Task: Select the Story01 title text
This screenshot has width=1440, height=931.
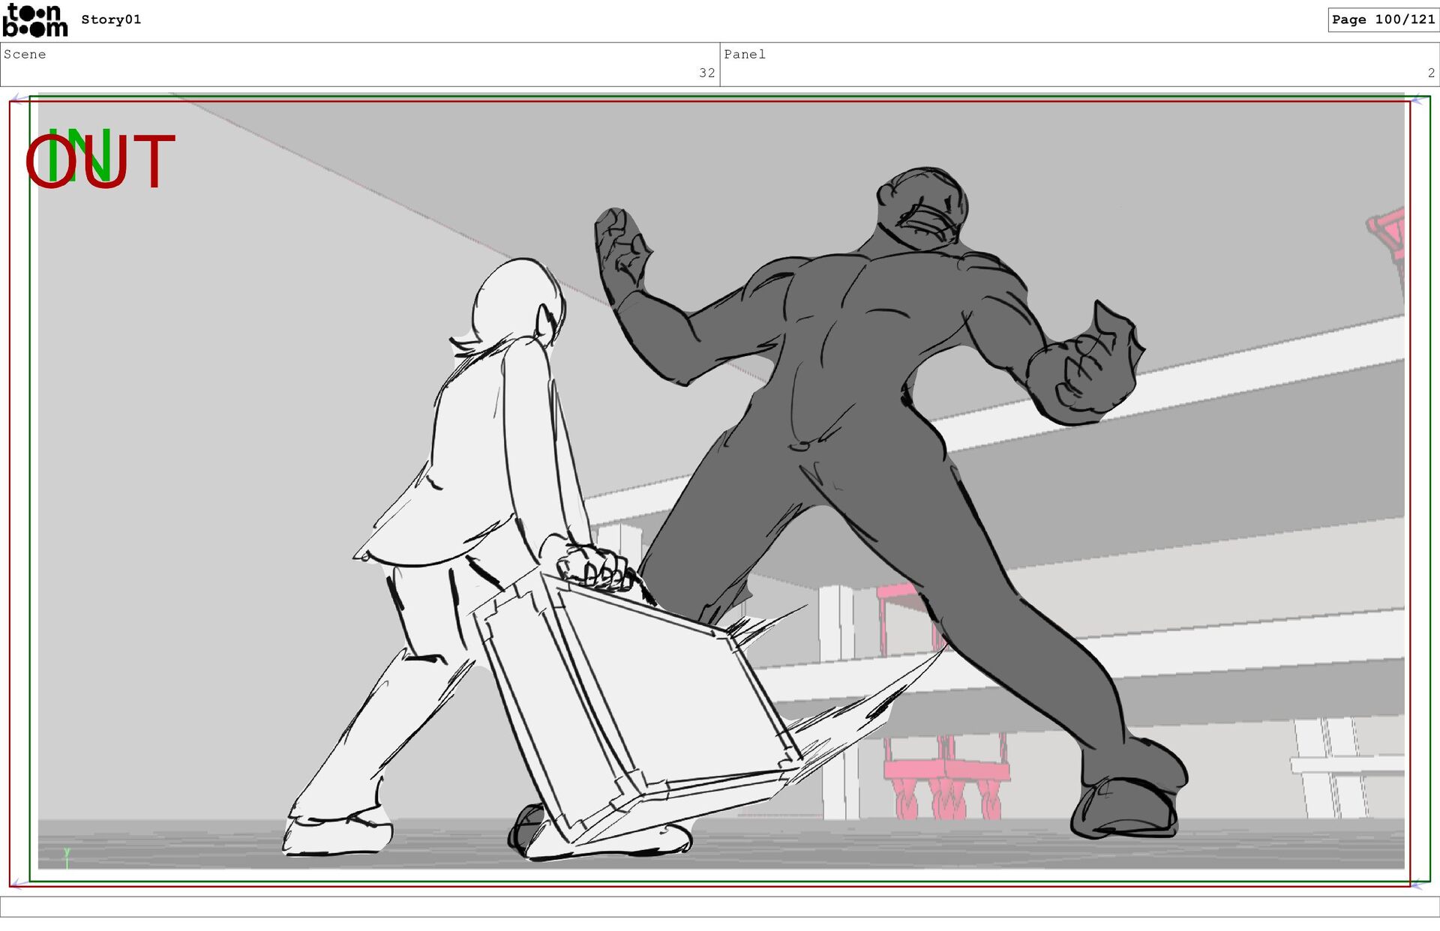Action: (x=111, y=19)
